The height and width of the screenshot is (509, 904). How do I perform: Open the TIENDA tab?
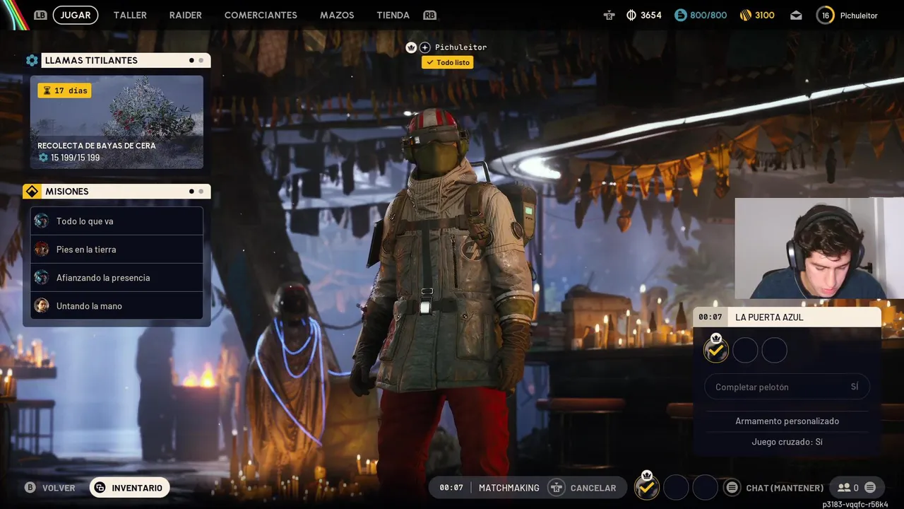[393, 15]
